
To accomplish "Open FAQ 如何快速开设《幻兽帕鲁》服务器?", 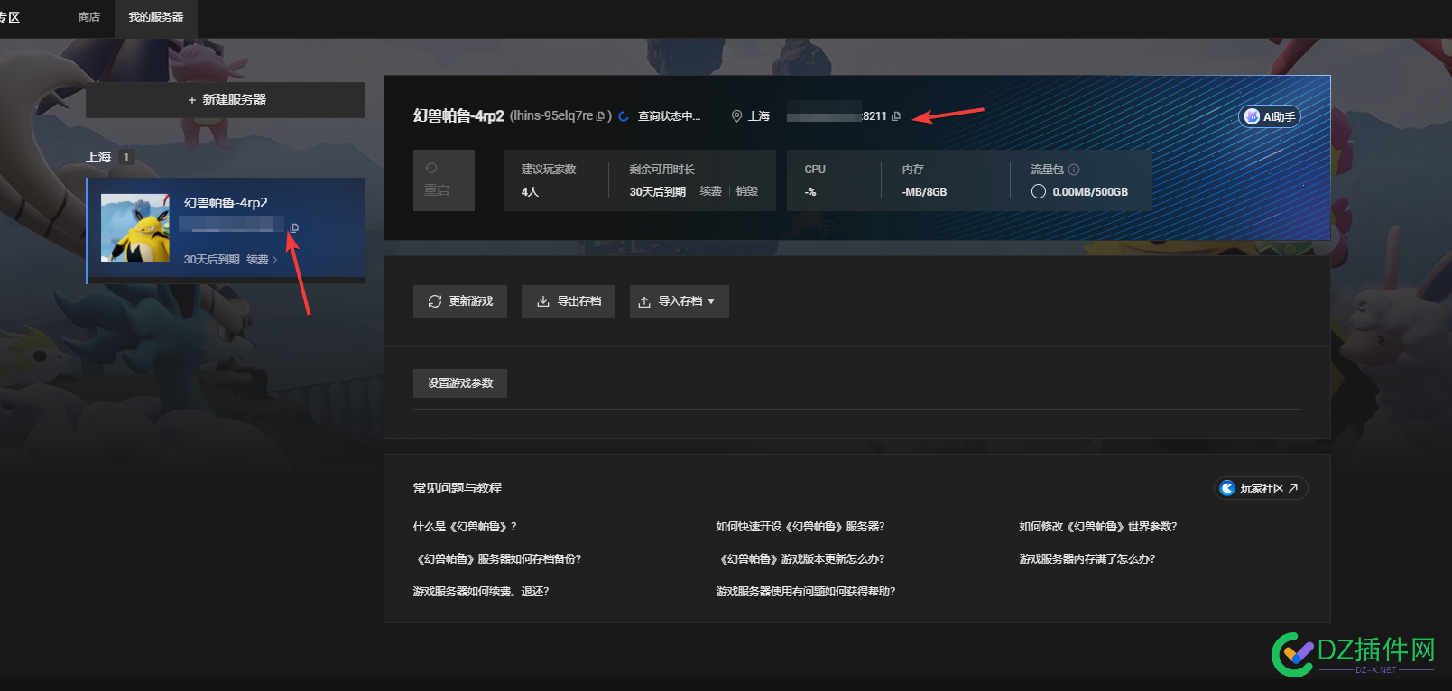I will point(800,527).
